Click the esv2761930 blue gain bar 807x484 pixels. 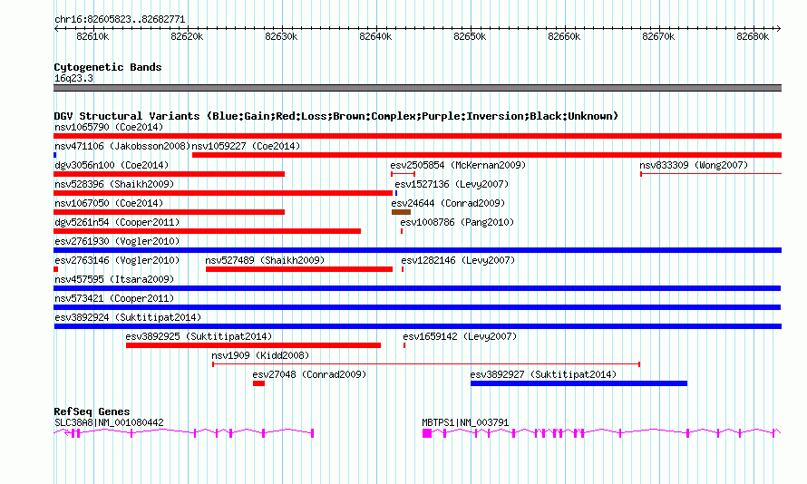(417, 250)
